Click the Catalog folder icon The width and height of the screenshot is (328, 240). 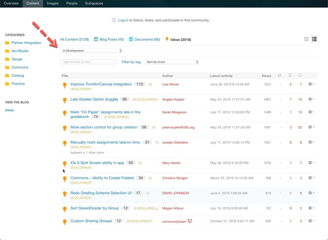pyautogui.click(x=7, y=75)
